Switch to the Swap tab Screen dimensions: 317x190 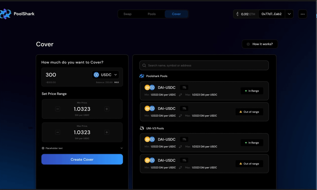pos(127,14)
